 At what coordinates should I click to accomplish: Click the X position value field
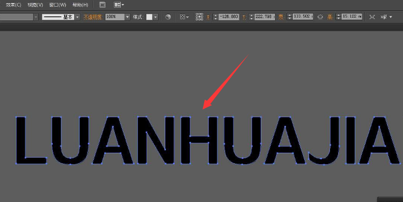point(229,17)
